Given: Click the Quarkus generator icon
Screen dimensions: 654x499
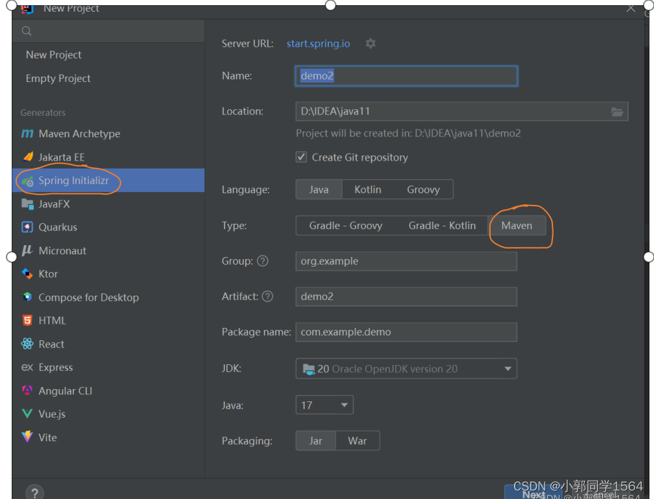Looking at the screenshot, I should pyautogui.click(x=27, y=227).
